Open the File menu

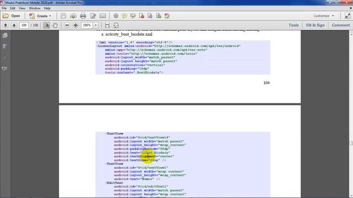(x=4, y=8)
